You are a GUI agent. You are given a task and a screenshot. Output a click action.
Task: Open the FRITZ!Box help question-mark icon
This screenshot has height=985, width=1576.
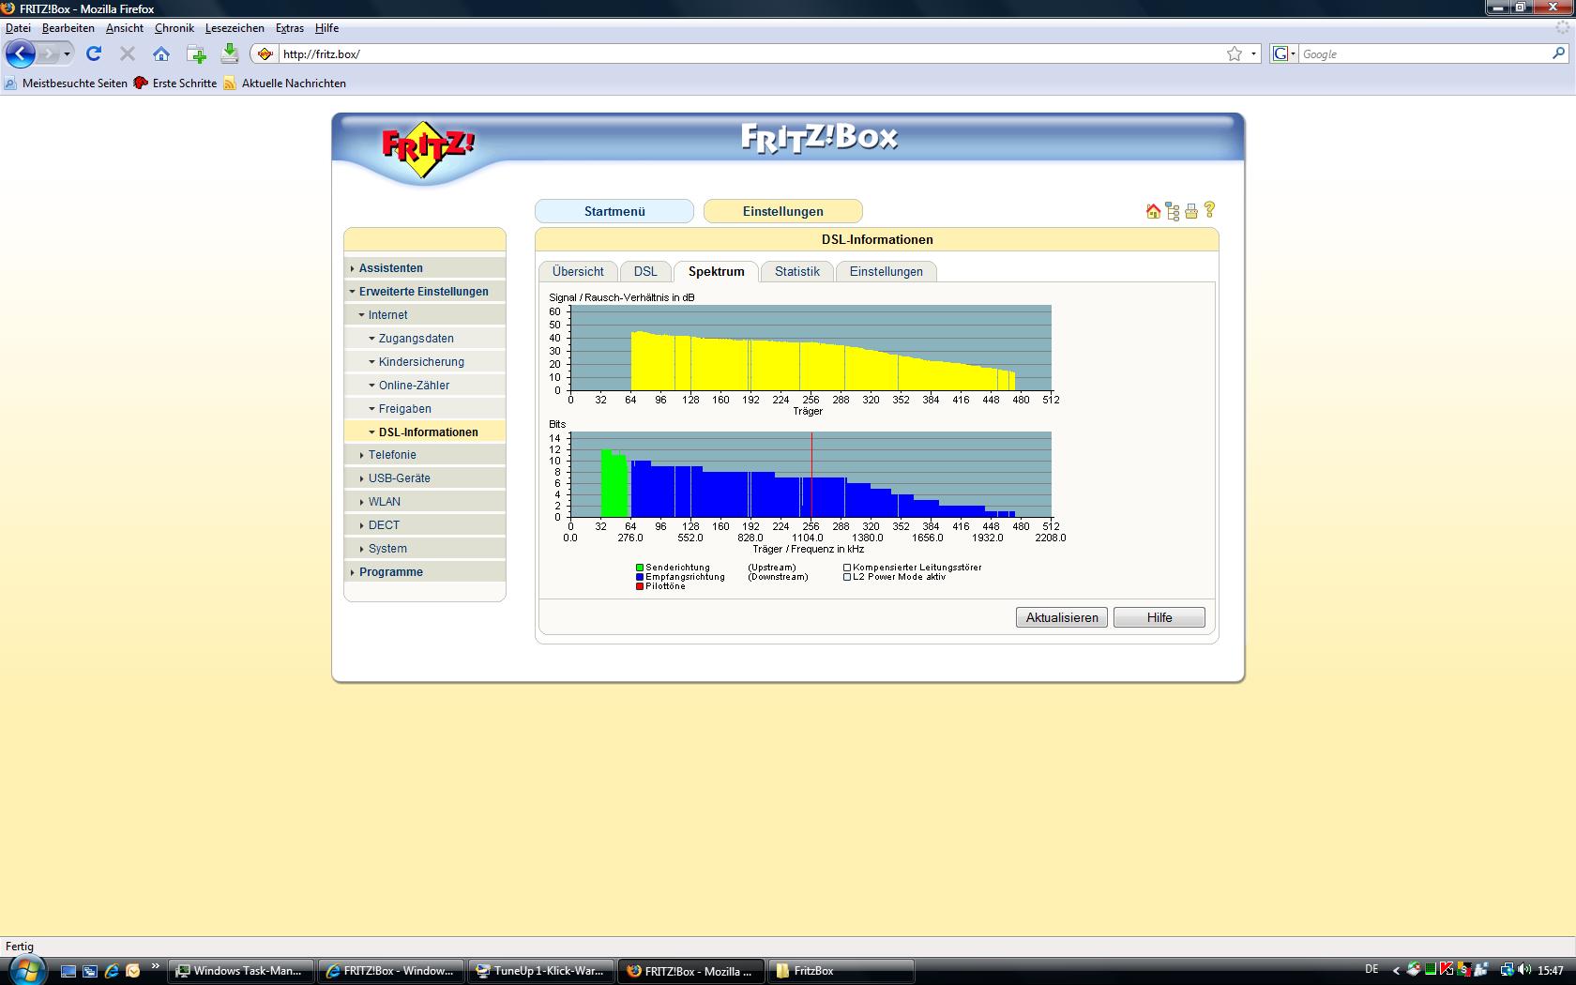[x=1209, y=210]
